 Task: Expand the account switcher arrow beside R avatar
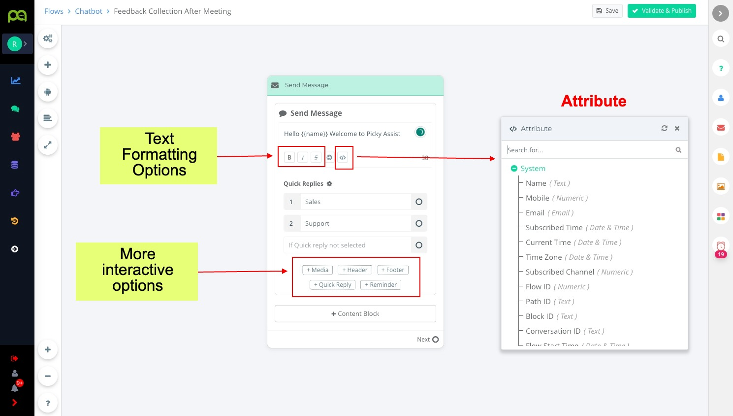tap(26, 44)
